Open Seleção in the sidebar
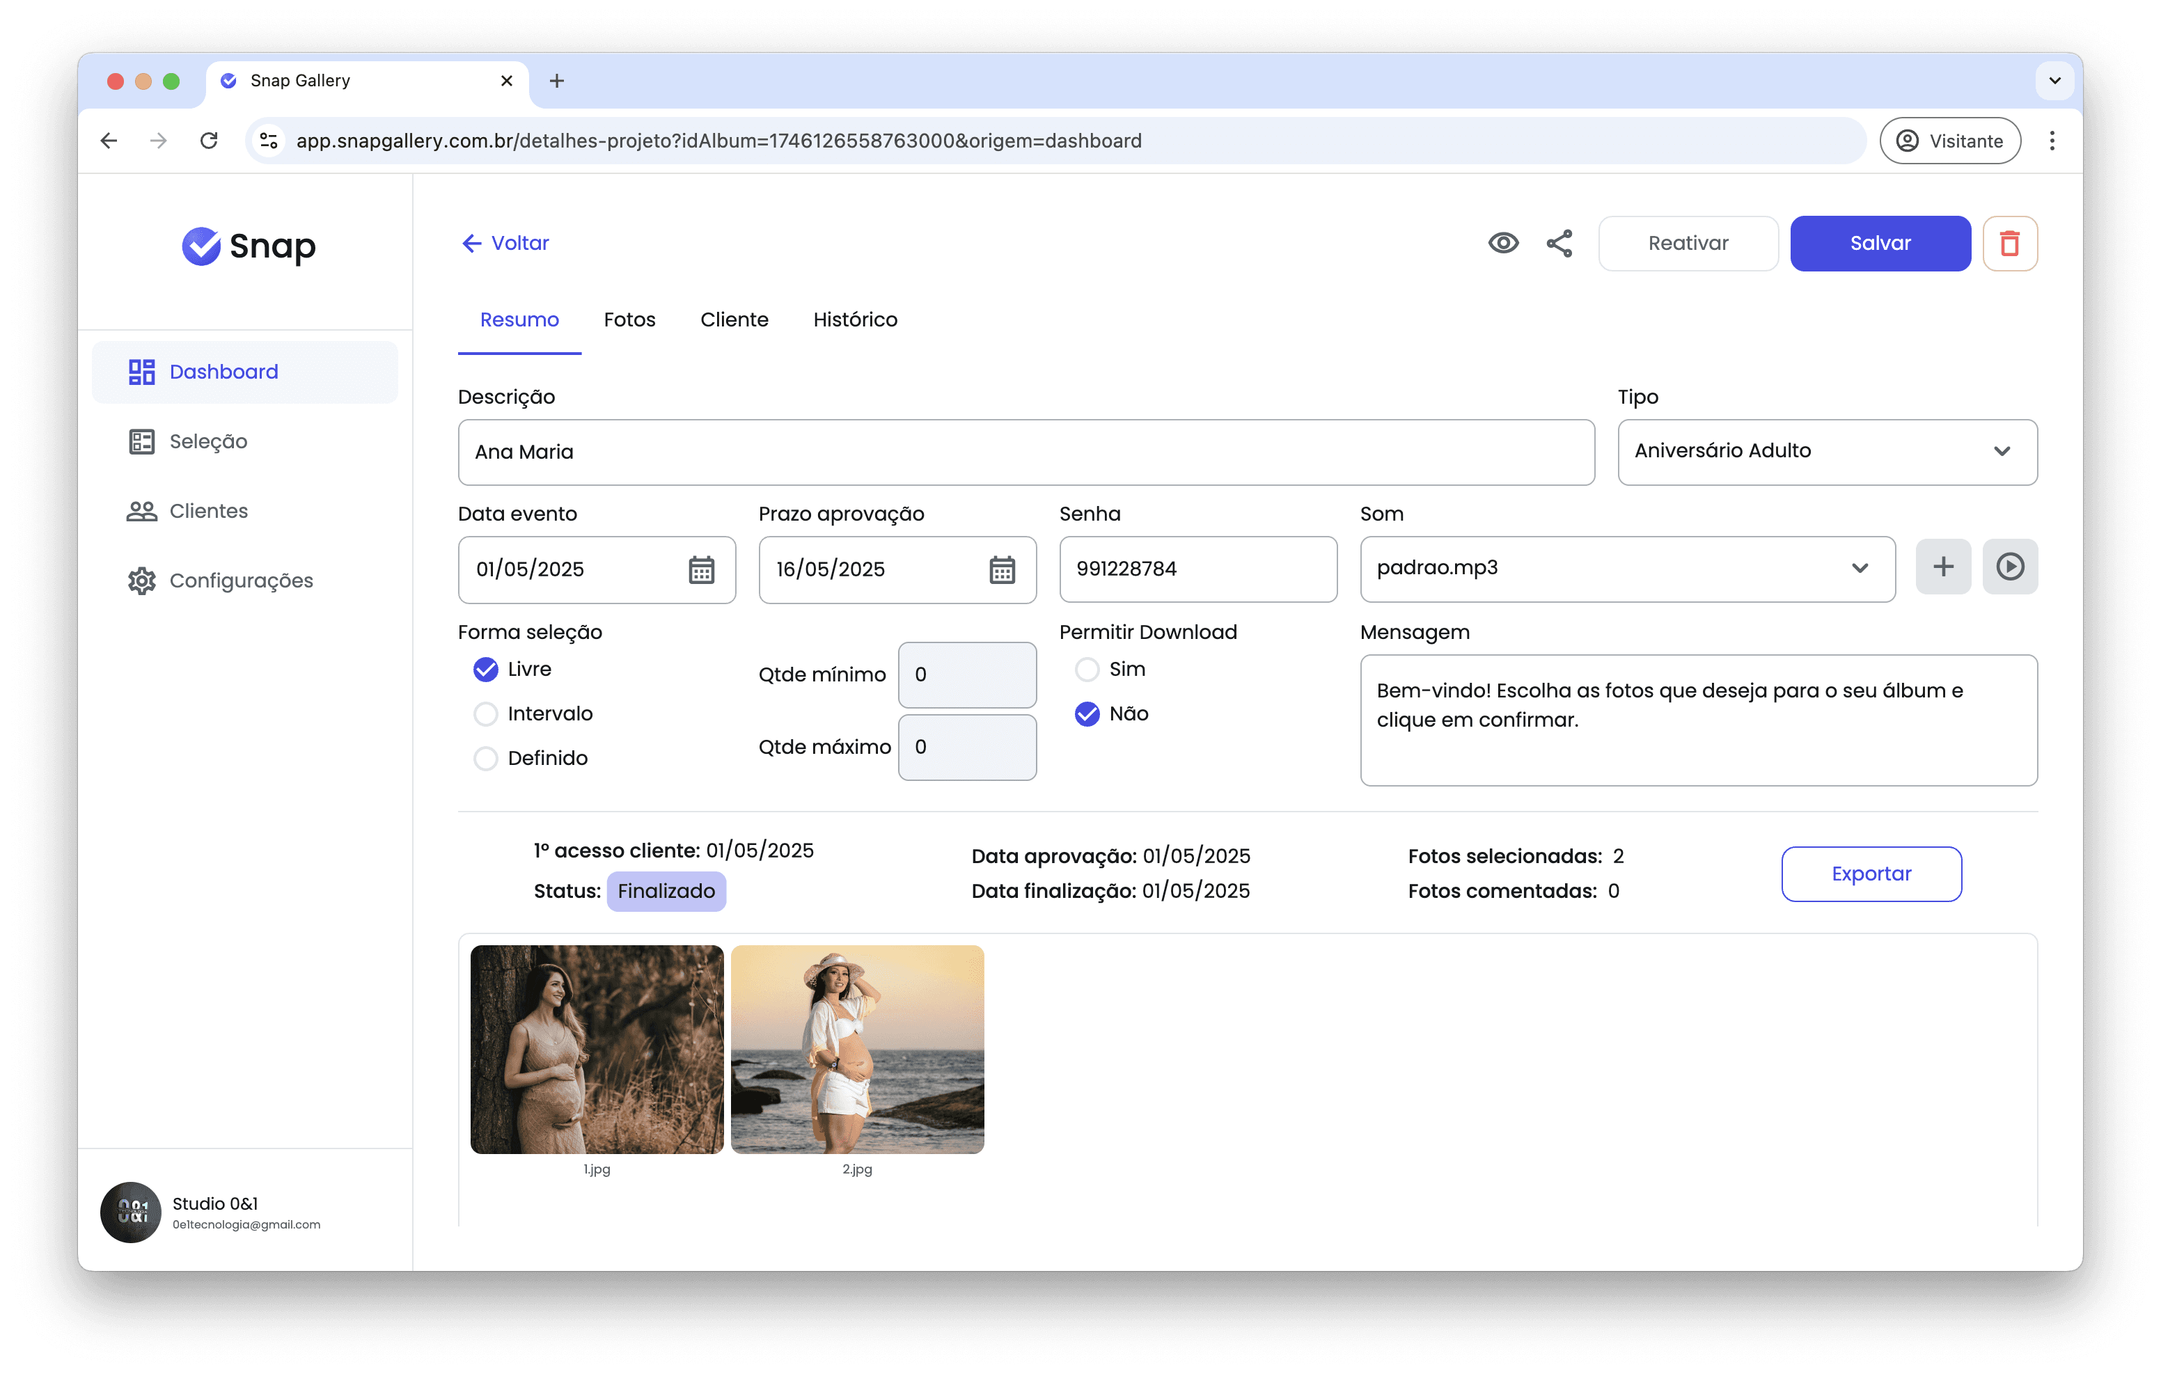 [x=245, y=441]
